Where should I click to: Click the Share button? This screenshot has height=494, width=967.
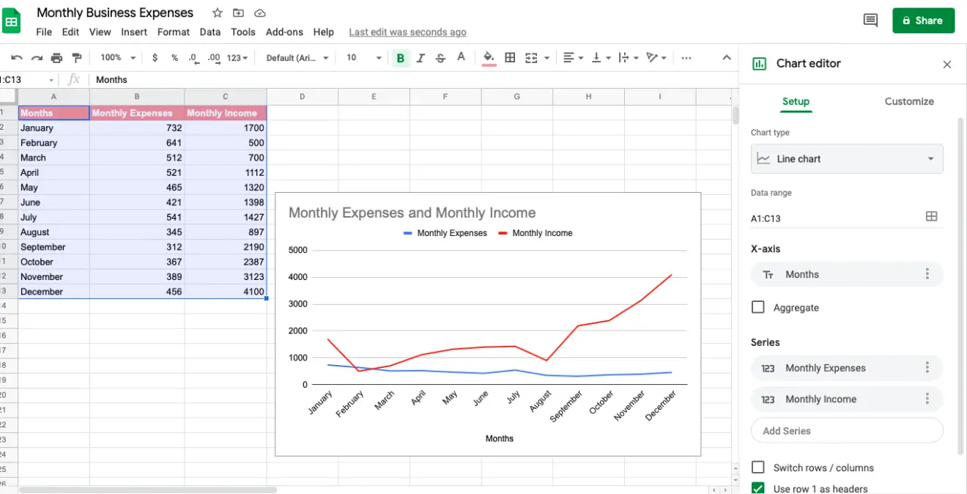pos(923,21)
